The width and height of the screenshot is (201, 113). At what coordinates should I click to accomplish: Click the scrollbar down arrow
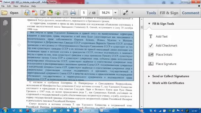pyautogui.click(x=142, y=107)
